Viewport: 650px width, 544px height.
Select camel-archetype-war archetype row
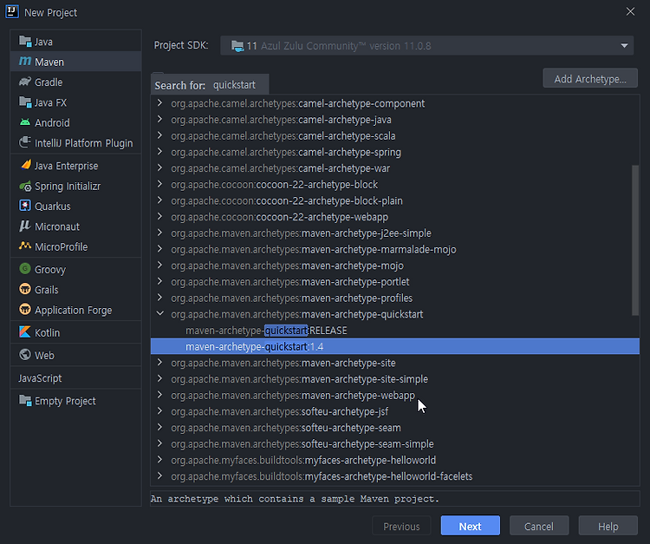394,168
